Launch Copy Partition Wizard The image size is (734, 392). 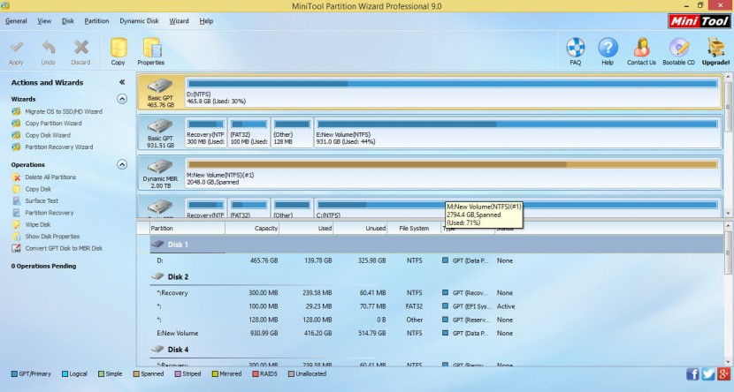tap(53, 124)
